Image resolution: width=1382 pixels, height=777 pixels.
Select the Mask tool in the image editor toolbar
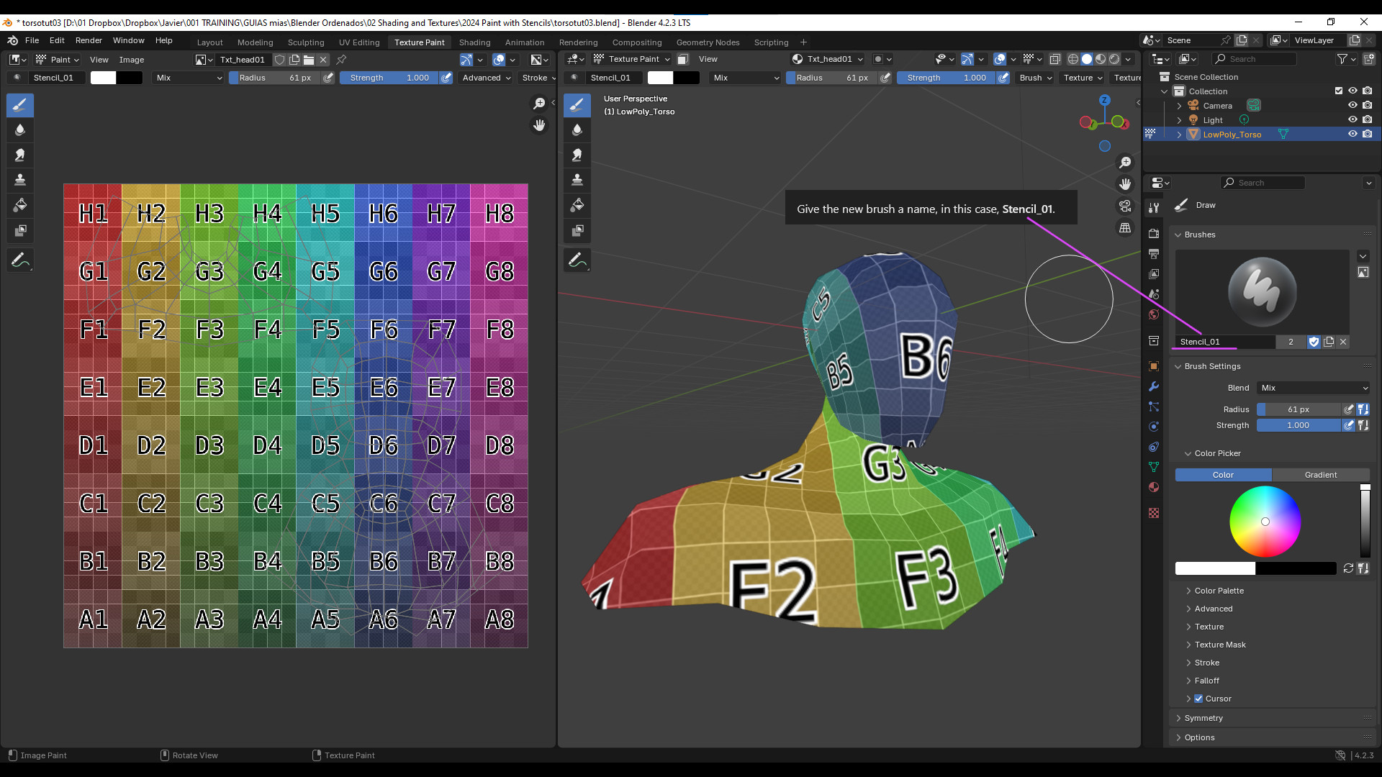click(20, 231)
